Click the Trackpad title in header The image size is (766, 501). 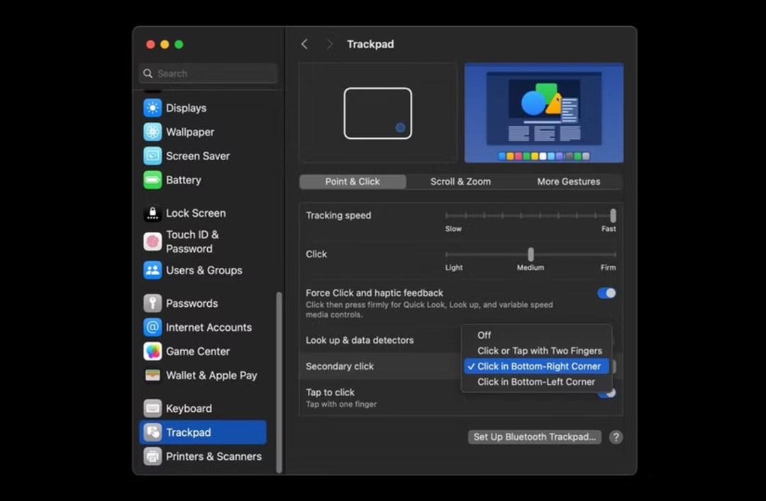(x=370, y=44)
